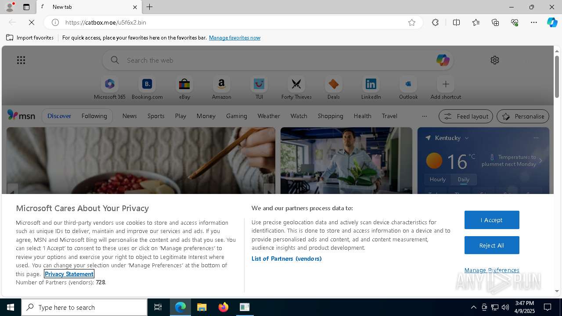Open the Travel menu item

click(389, 116)
